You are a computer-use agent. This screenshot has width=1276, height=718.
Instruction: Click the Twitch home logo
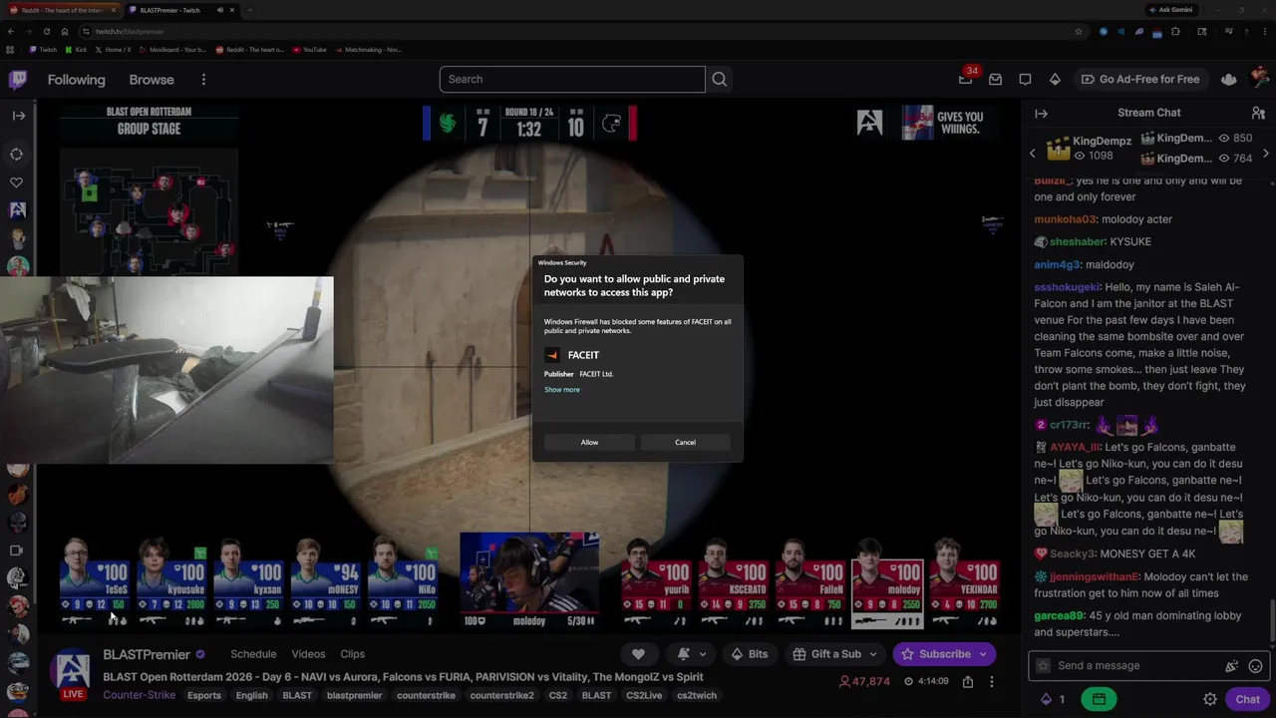(x=18, y=80)
